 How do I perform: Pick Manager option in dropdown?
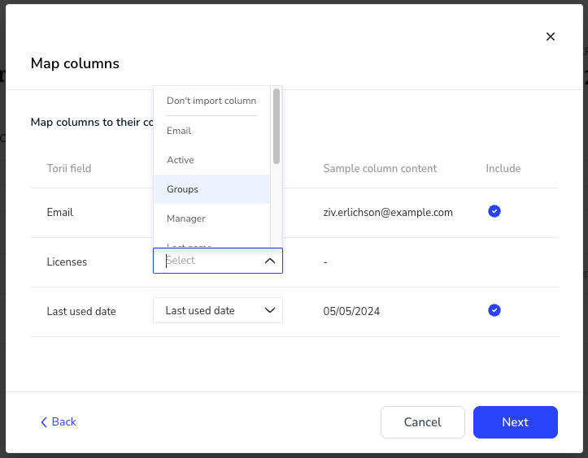211,218
